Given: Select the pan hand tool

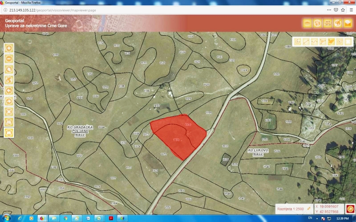Looking at the screenshot, I should tap(9, 69).
